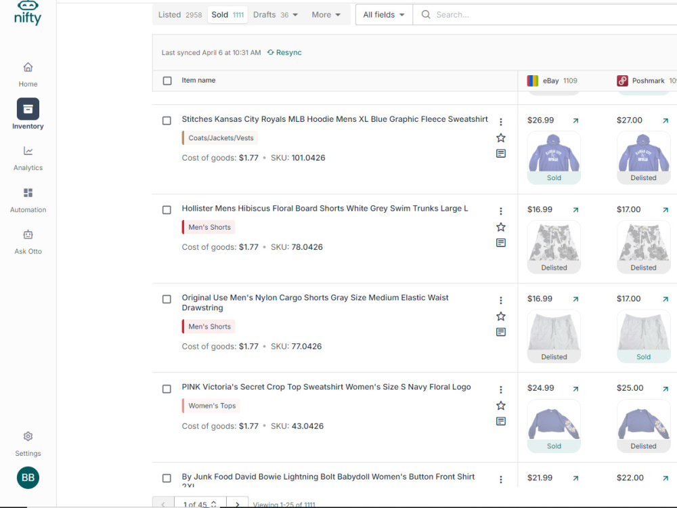Open notes for Hollister board shorts
This screenshot has height=508, width=677.
coord(501,242)
